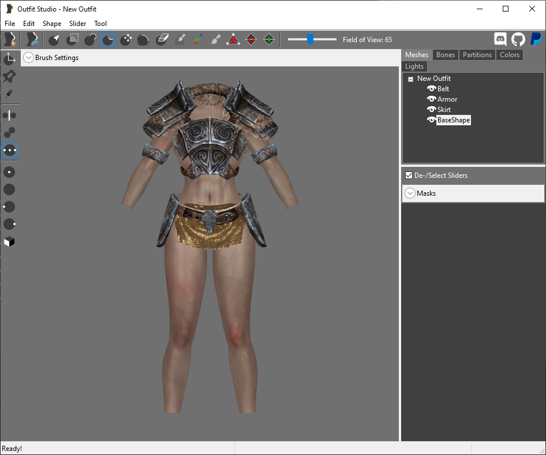Switch to the Colors tab
The image size is (546, 455).
click(x=510, y=55)
